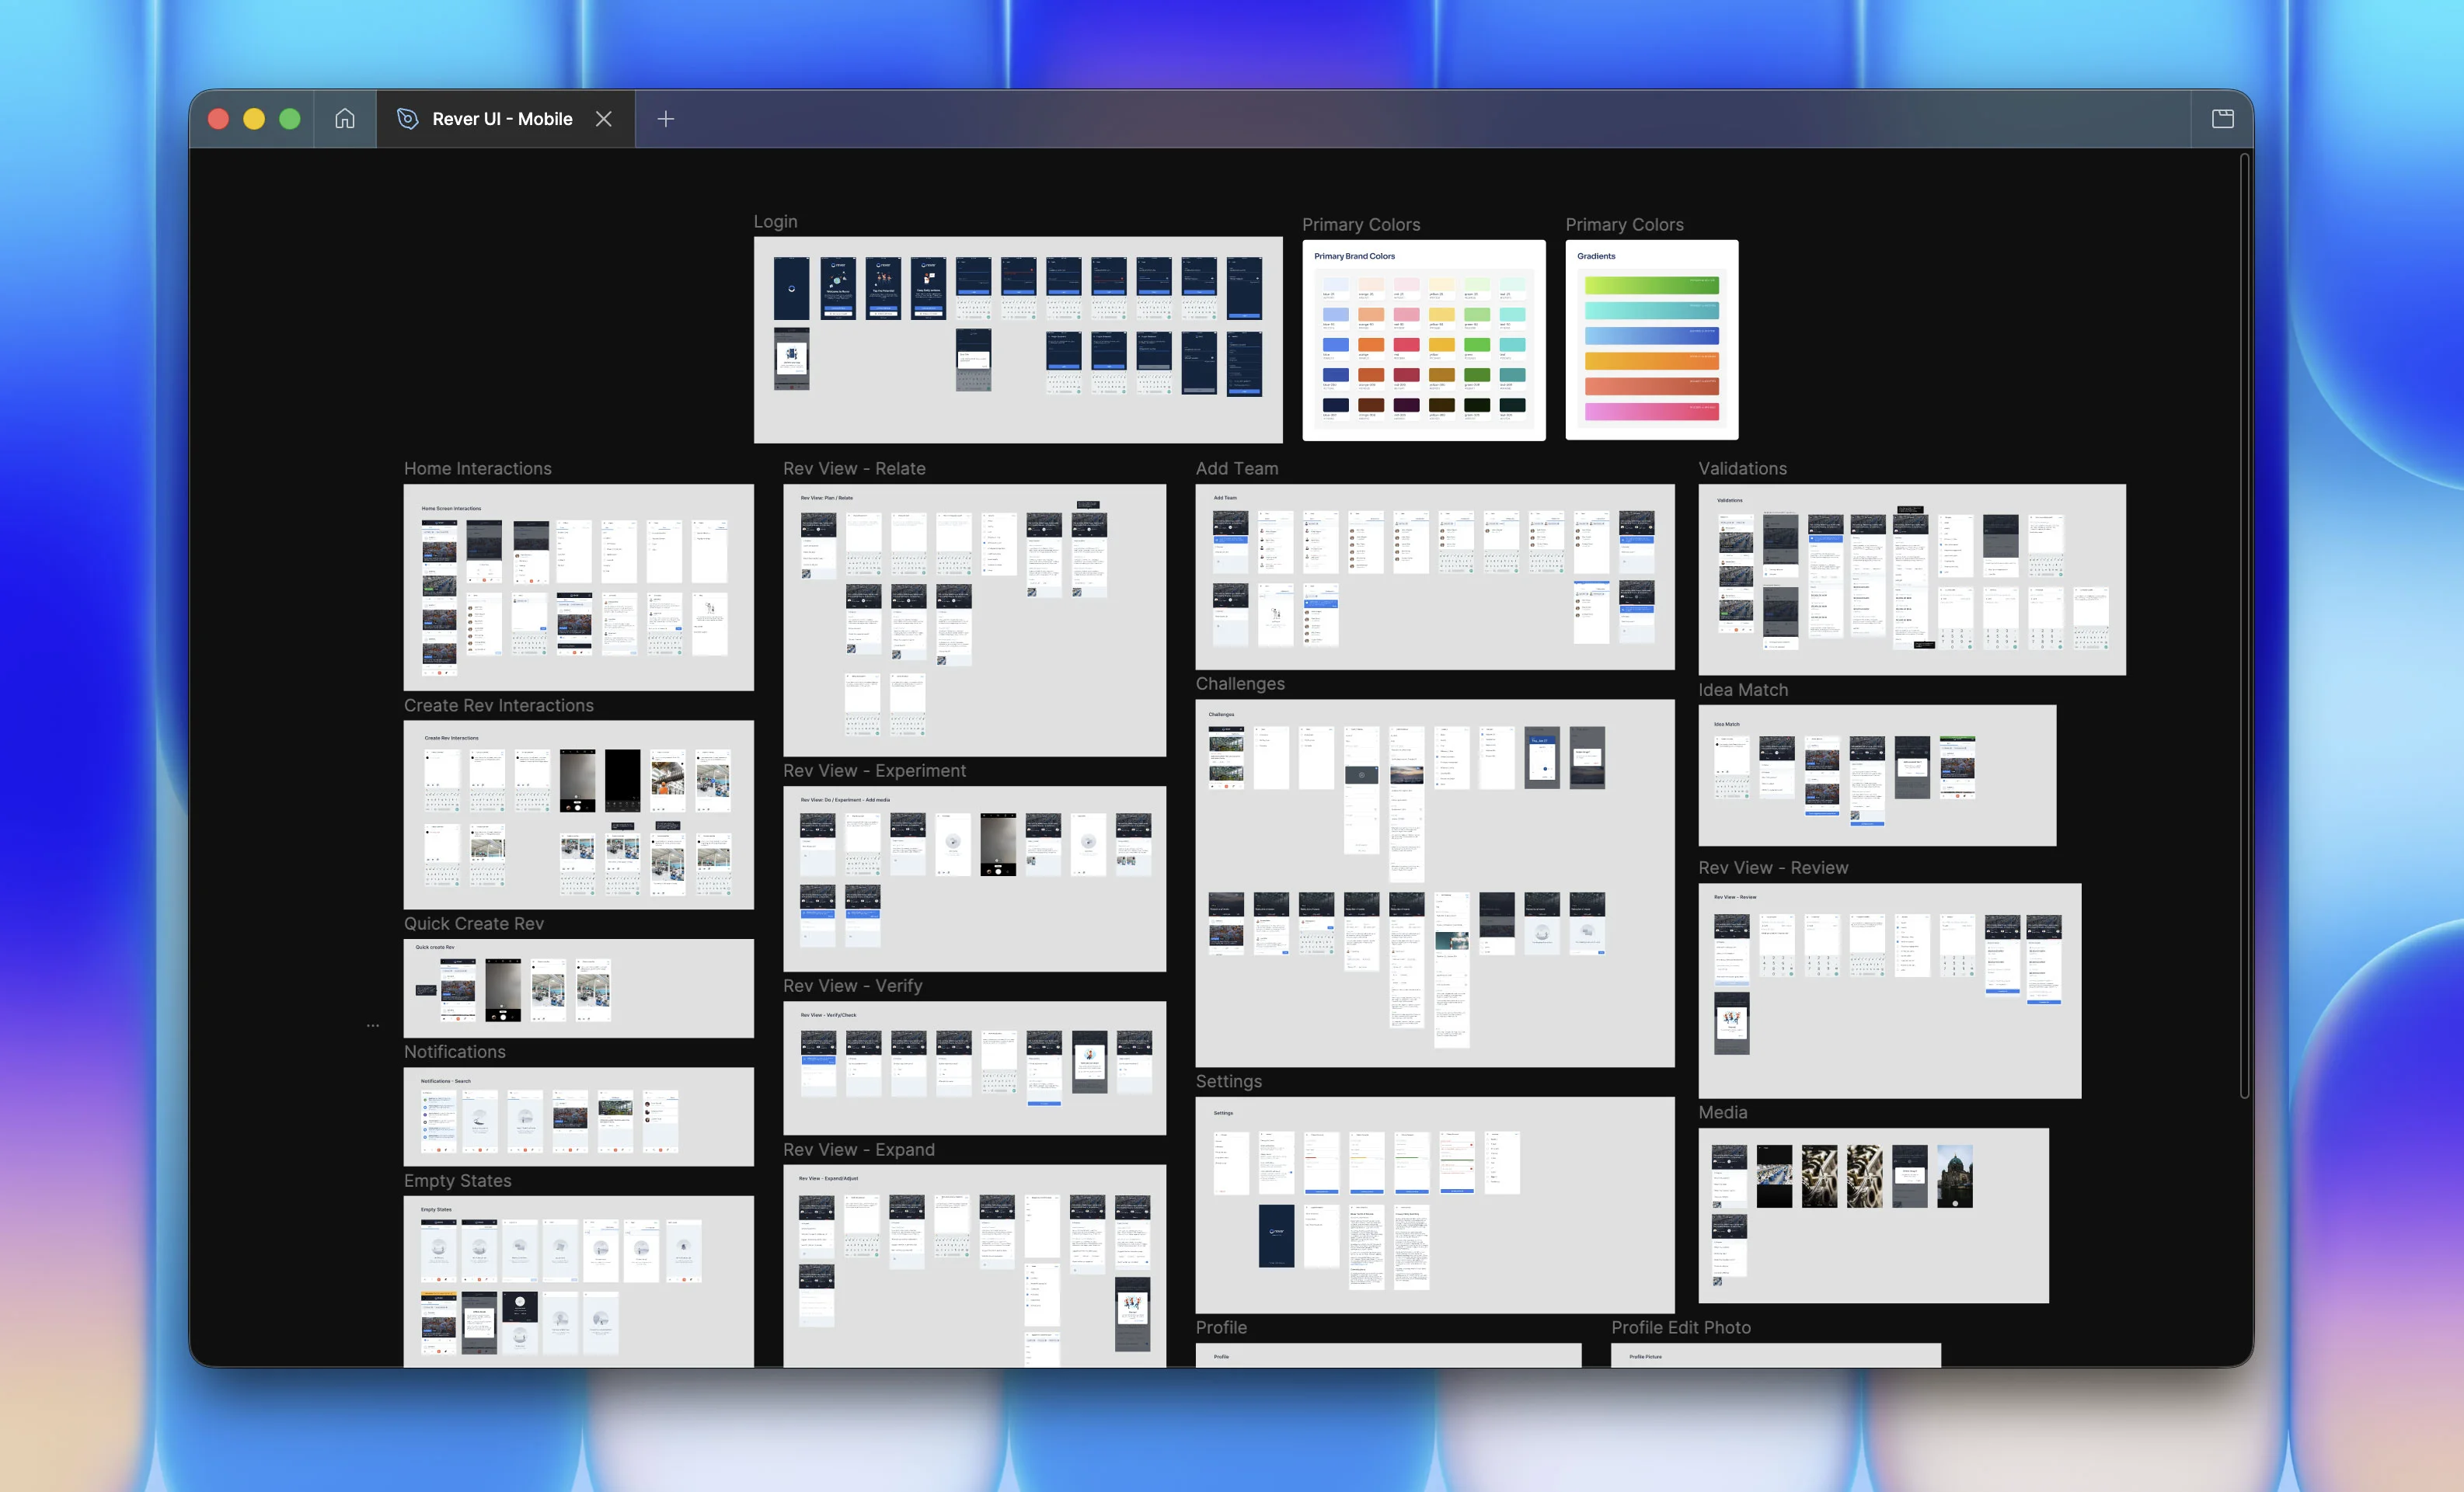Image resolution: width=2464 pixels, height=1492 pixels.
Task: Open the Add Team frame
Action: click(x=1434, y=576)
